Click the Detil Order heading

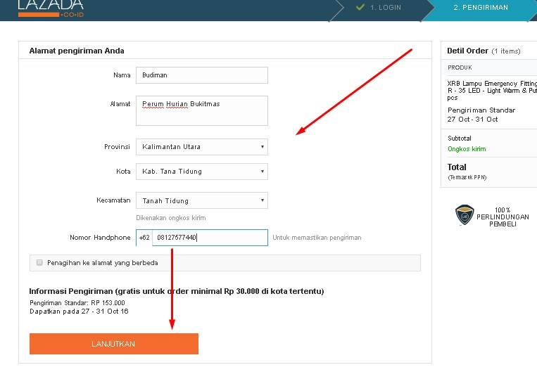click(x=467, y=51)
